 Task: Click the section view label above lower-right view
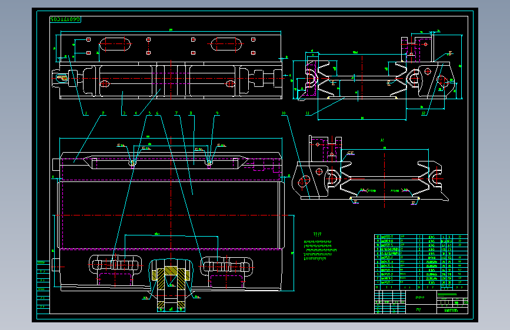pos(382,140)
